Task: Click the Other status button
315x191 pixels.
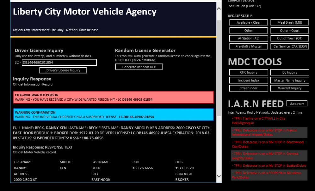Action: pyautogui.click(x=249, y=31)
